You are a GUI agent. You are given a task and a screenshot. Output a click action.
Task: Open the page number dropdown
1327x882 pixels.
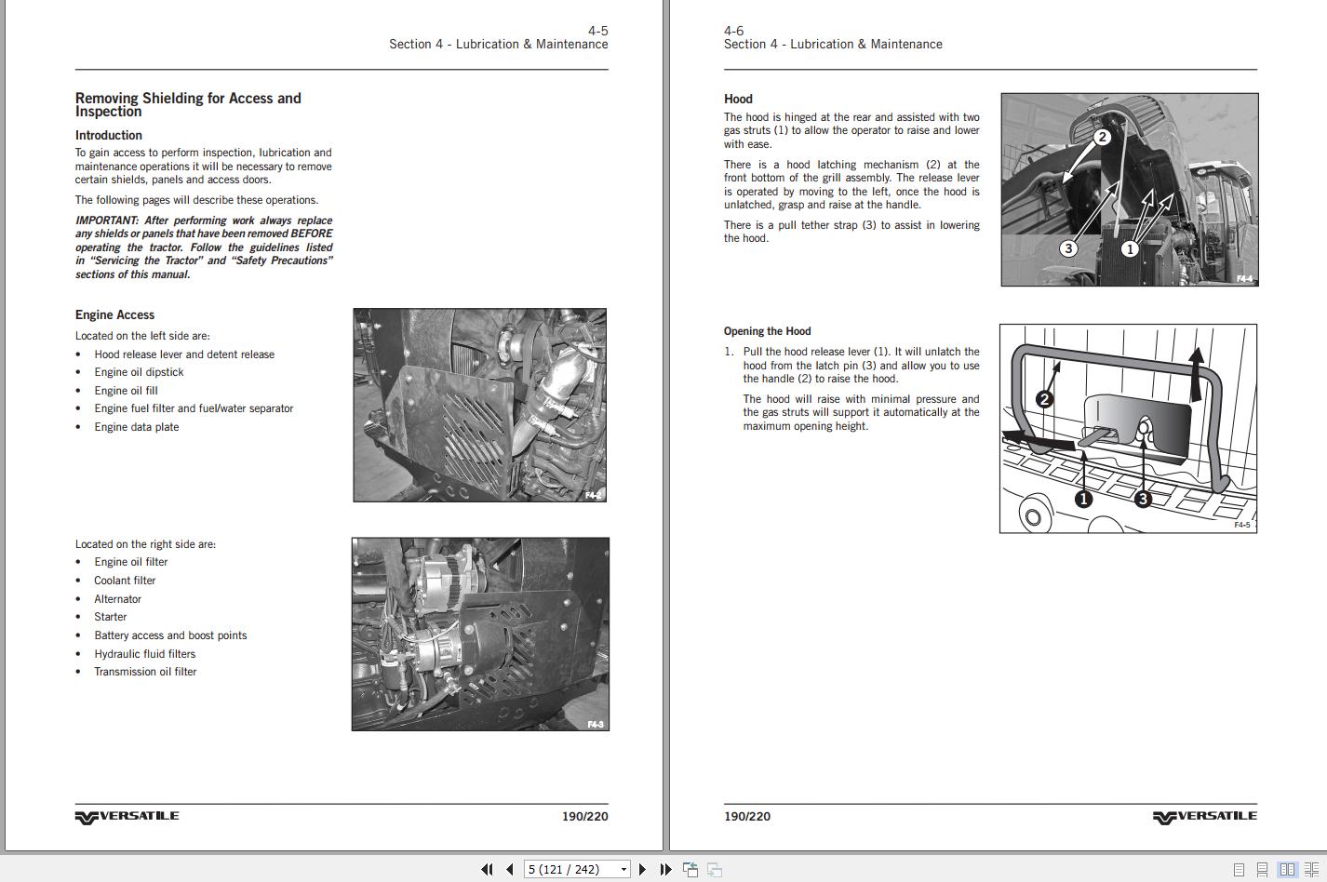623,870
